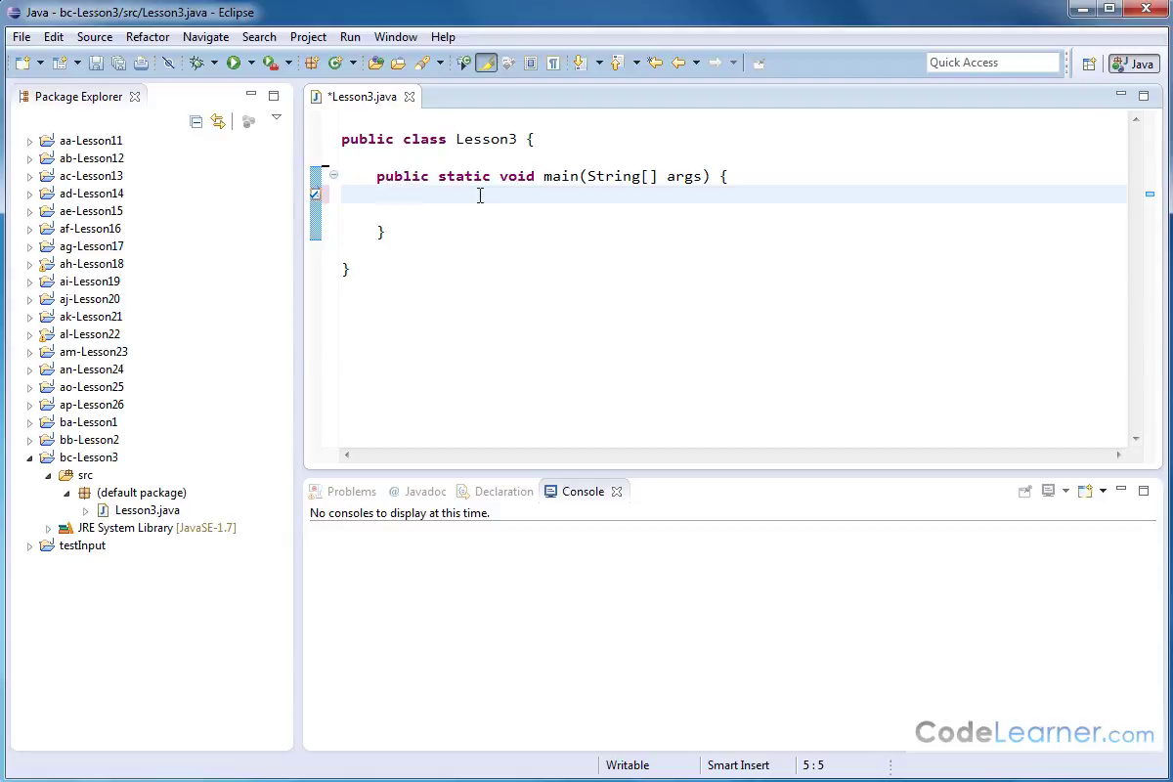Screen dimensions: 1173x782
Task: Click the Smart Insert status bar entry
Action: click(x=738, y=765)
